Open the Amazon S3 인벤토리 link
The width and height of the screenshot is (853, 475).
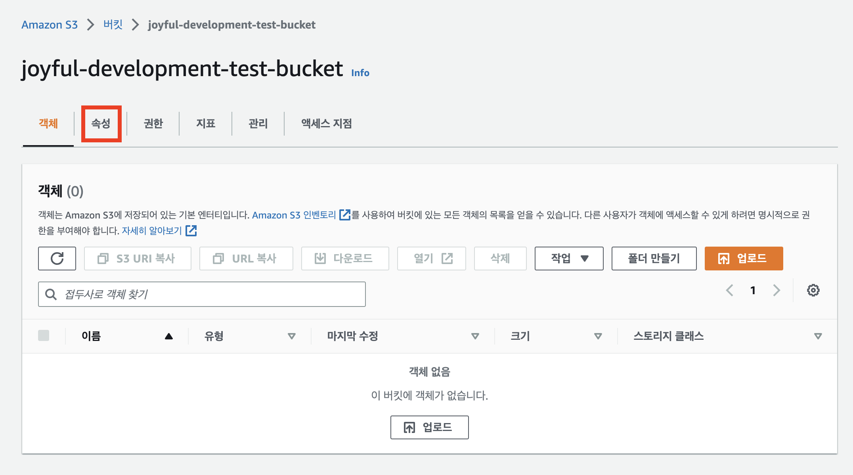301,215
